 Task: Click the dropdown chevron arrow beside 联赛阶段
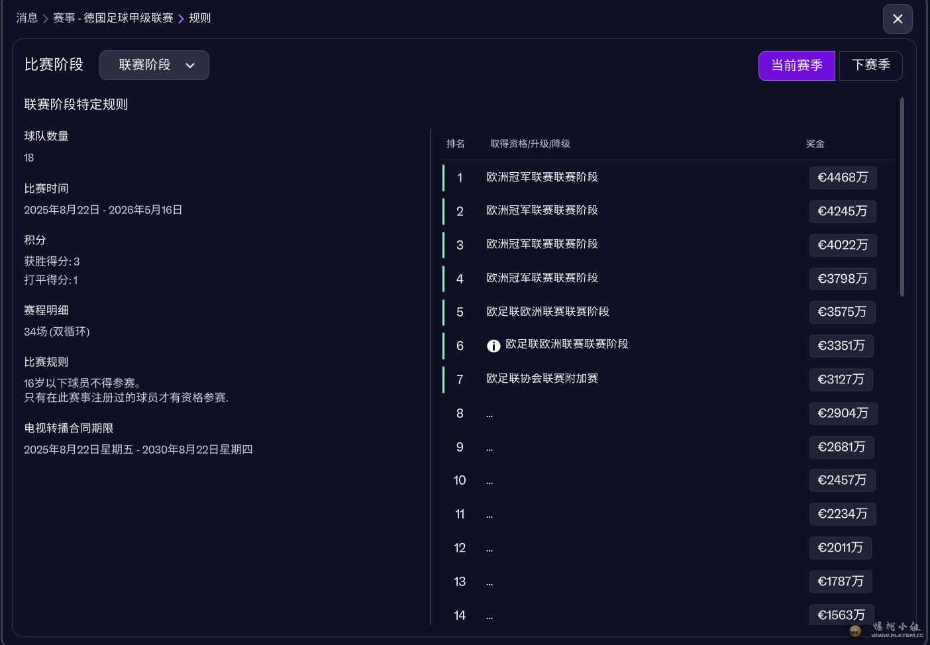(x=190, y=66)
